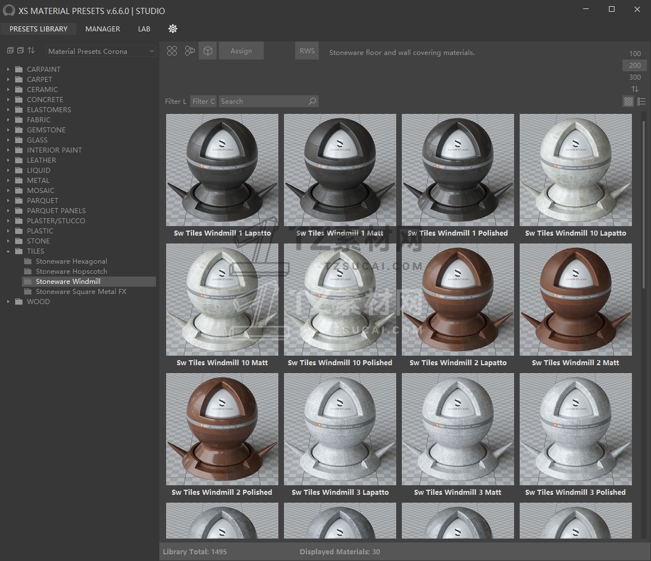Select Sw Tiles Windmill 10 Polished thumbnail
This screenshot has height=561, width=651.
[x=340, y=300]
